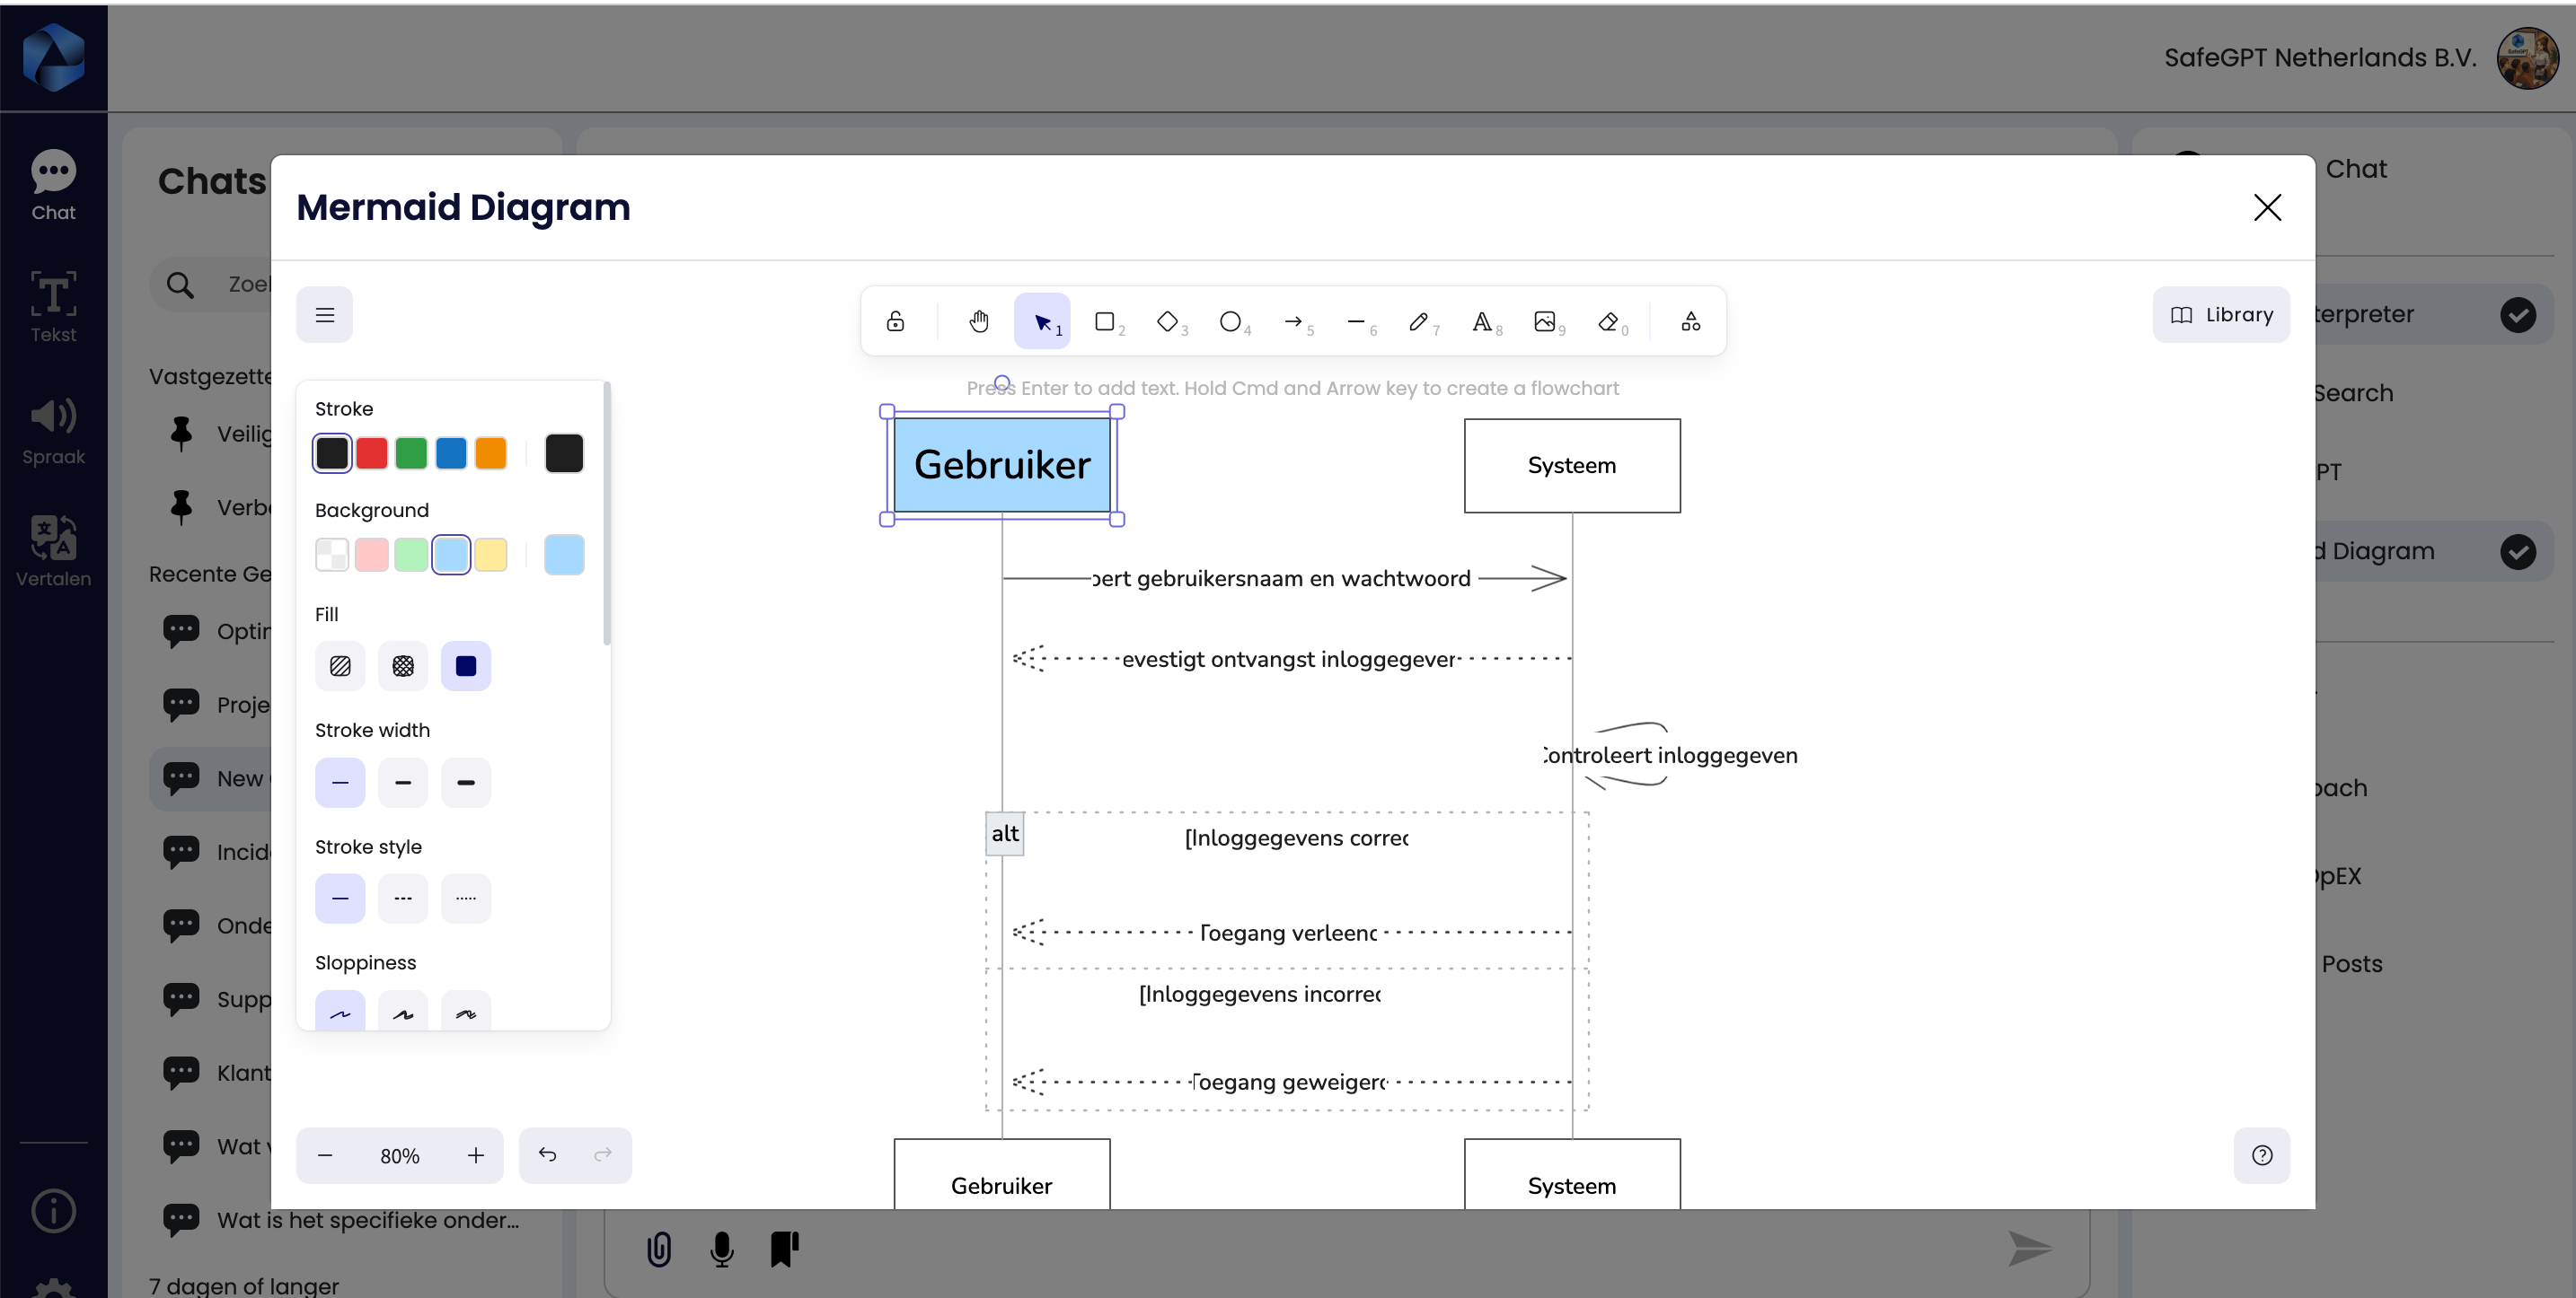Open the custom background color picker

coord(564,555)
